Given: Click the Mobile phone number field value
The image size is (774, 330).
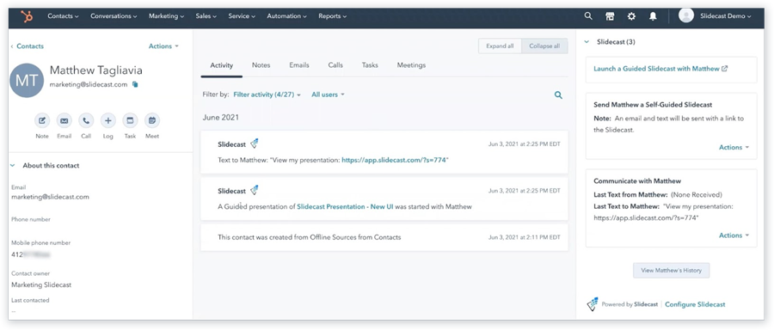Looking at the screenshot, I should click(31, 255).
